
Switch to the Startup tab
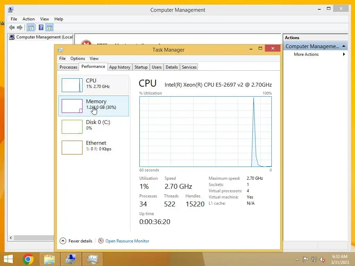click(141, 67)
